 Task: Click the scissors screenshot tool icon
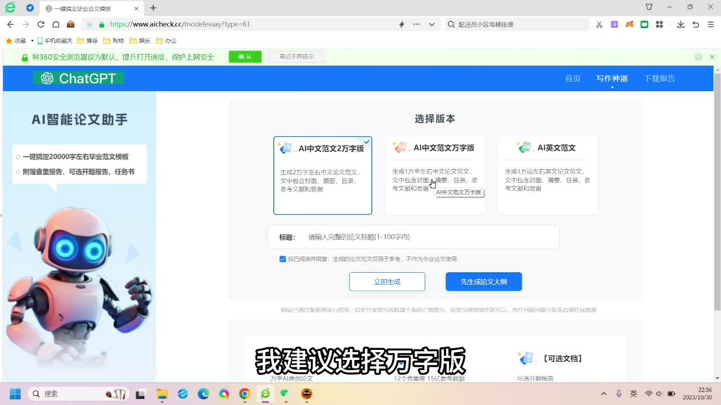coord(599,24)
